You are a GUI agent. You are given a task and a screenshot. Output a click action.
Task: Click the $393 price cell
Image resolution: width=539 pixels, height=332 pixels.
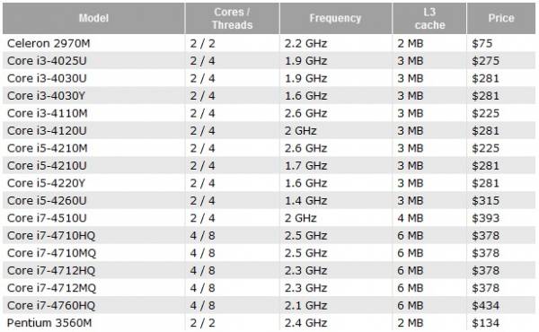pyautogui.click(x=501, y=218)
